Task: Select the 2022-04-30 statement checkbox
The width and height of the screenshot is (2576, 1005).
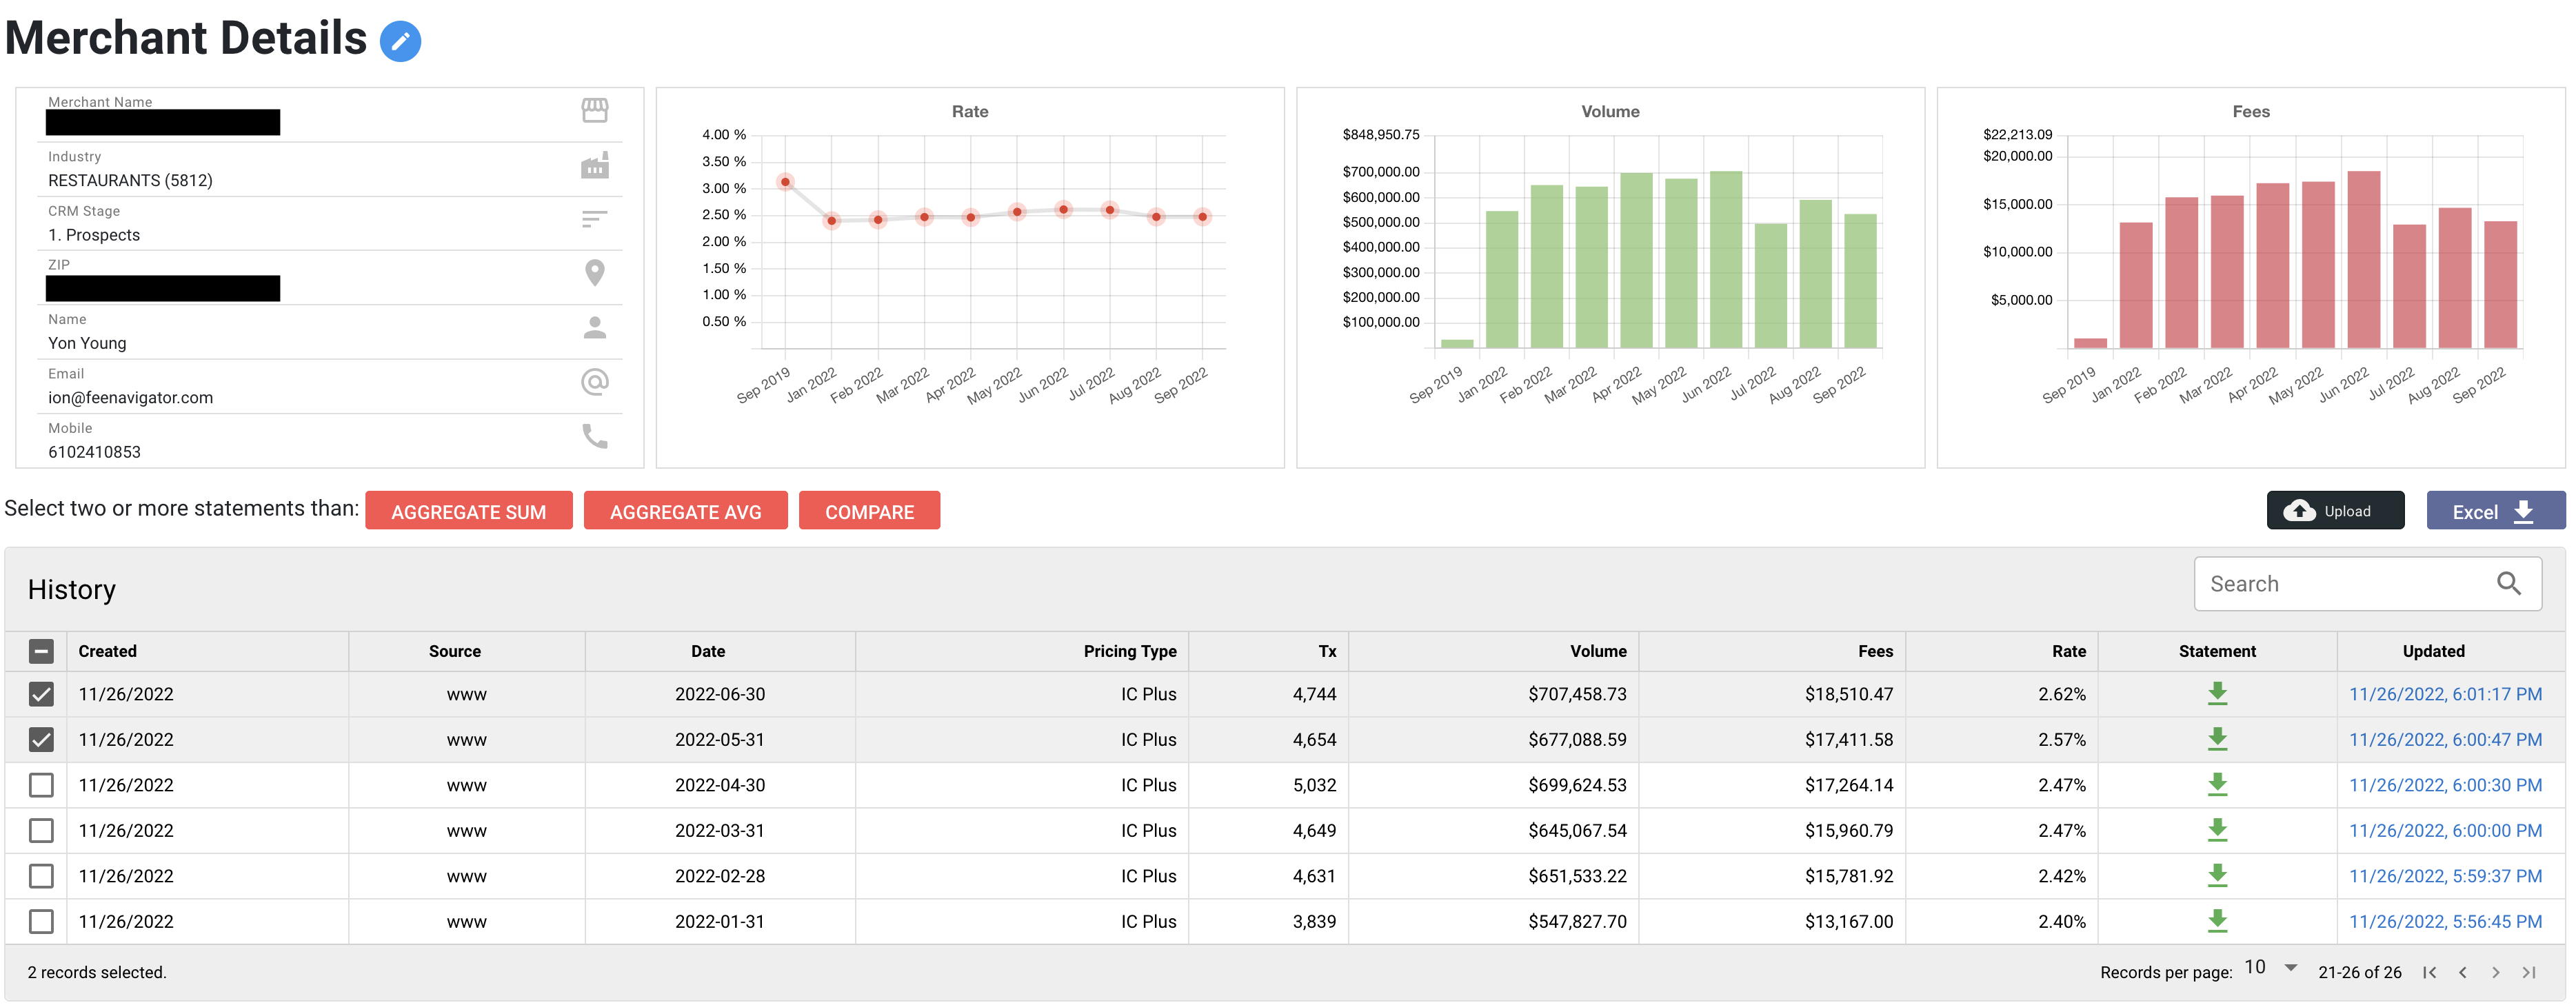Action: coord(41,785)
